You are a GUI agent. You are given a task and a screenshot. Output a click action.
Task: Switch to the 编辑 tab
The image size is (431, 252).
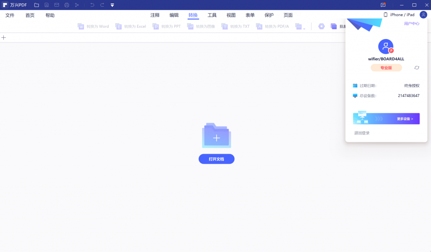(x=174, y=15)
